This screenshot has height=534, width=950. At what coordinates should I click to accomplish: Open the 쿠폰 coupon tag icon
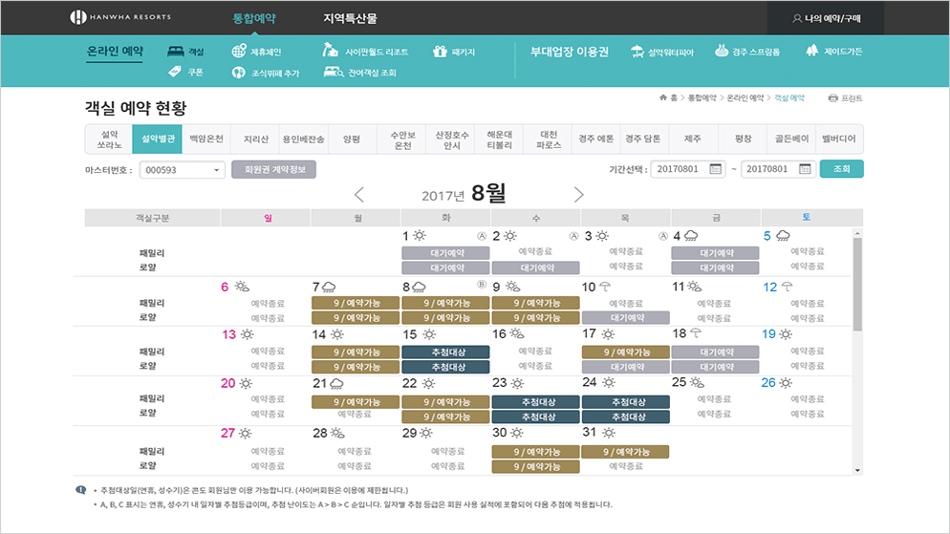pos(174,72)
